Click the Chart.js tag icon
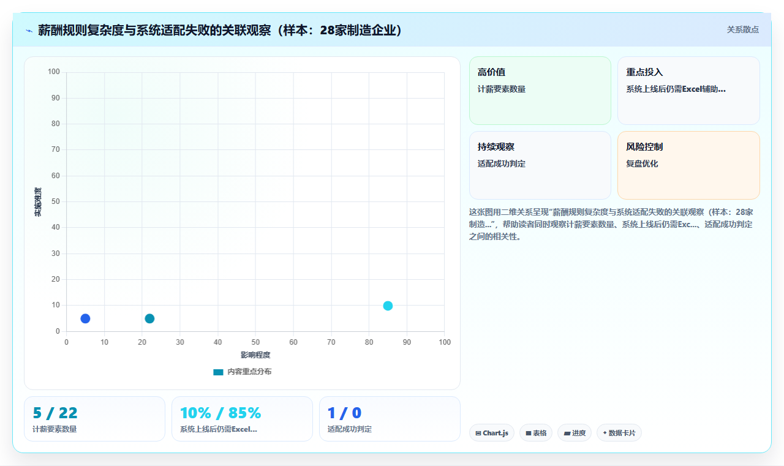This screenshot has height=466, width=784. [x=478, y=433]
